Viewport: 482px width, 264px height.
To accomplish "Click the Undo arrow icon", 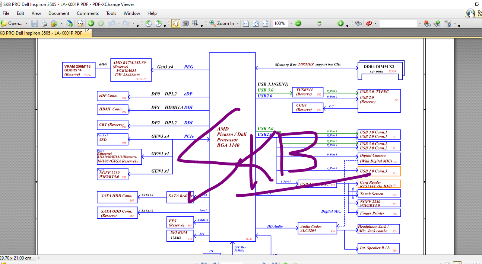I will click(x=111, y=23).
